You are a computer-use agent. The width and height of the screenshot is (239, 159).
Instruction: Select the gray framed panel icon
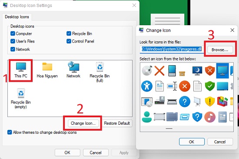(x=159, y=117)
